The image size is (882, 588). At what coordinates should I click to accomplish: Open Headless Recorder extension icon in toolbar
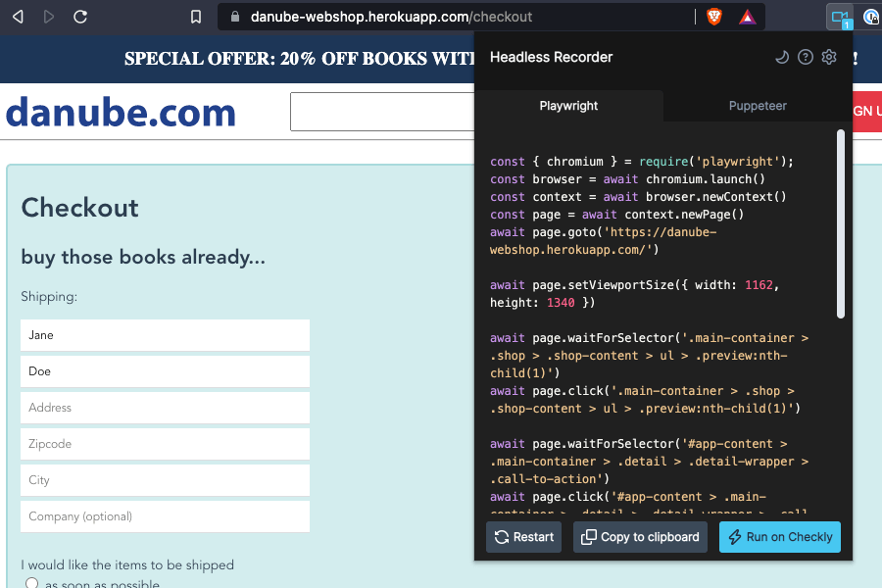pyautogui.click(x=841, y=18)
